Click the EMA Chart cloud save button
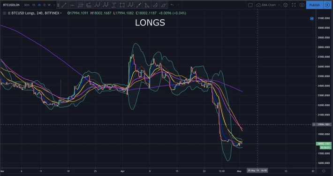 click(x=266, y=5)
